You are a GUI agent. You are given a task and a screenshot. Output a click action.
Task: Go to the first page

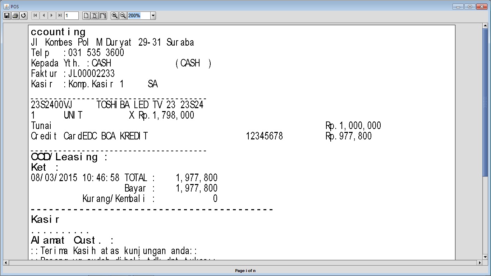(x=35, y=15)
